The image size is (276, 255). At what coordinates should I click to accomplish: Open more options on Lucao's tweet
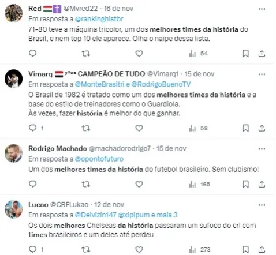262,205
